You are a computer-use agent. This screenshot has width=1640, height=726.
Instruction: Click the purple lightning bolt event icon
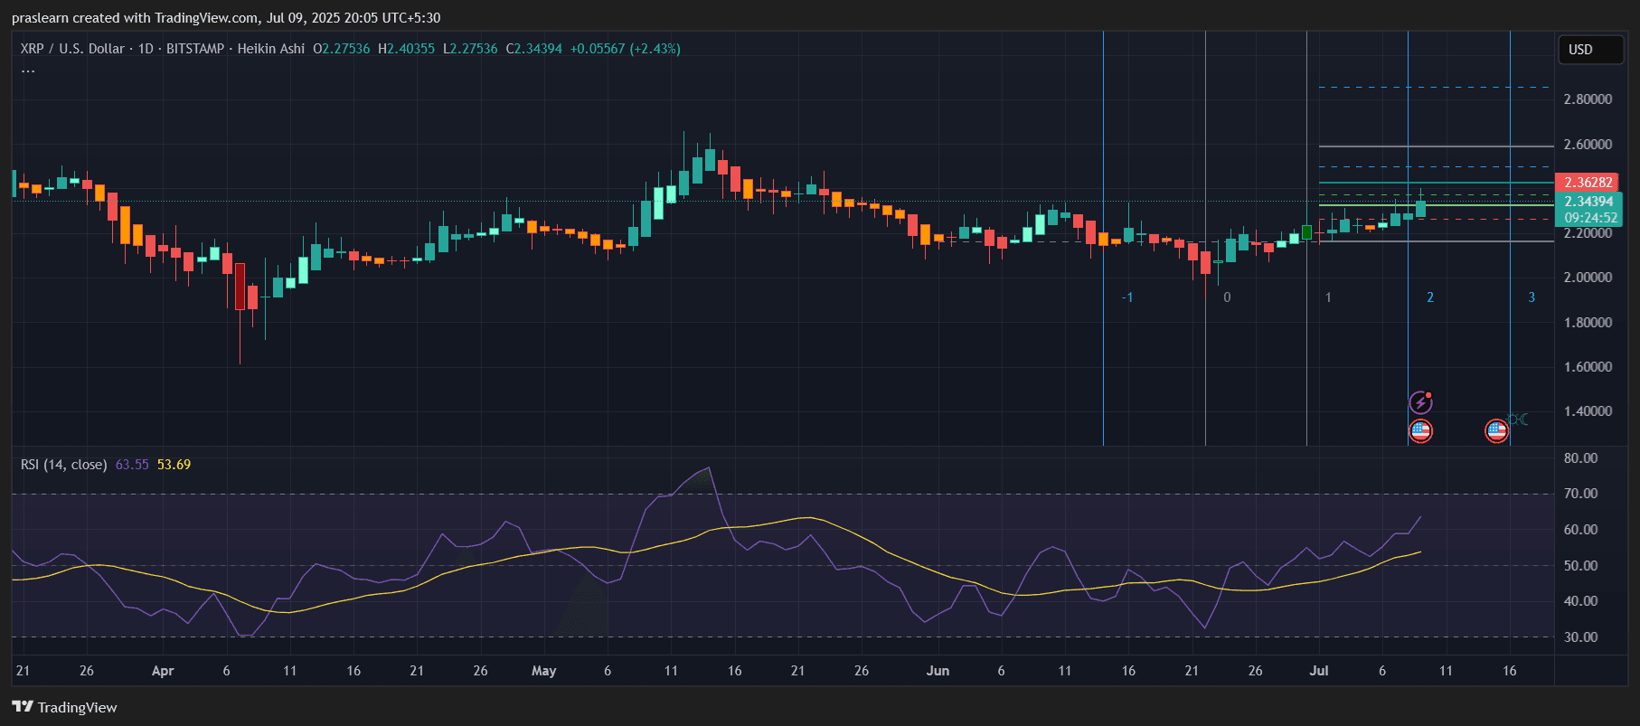pyautogui.click(x=1420, y=402)
